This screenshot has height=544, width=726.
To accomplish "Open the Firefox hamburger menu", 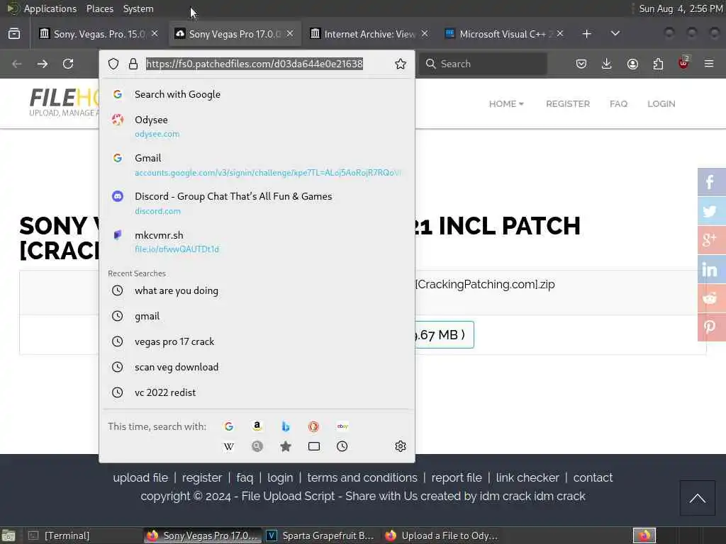I will [709, 64].
